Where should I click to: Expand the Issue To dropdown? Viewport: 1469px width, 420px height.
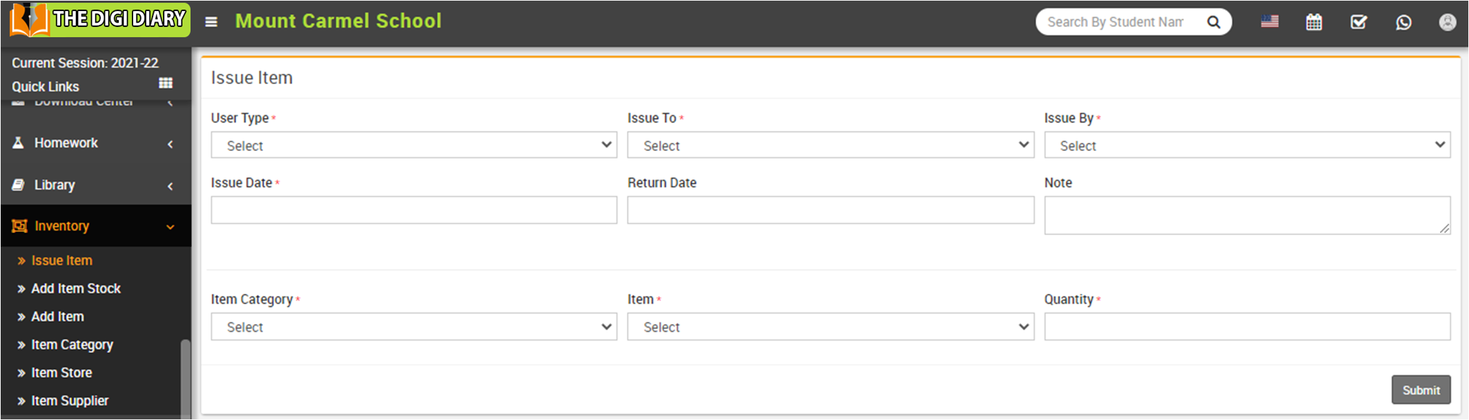tap(830, 146)
